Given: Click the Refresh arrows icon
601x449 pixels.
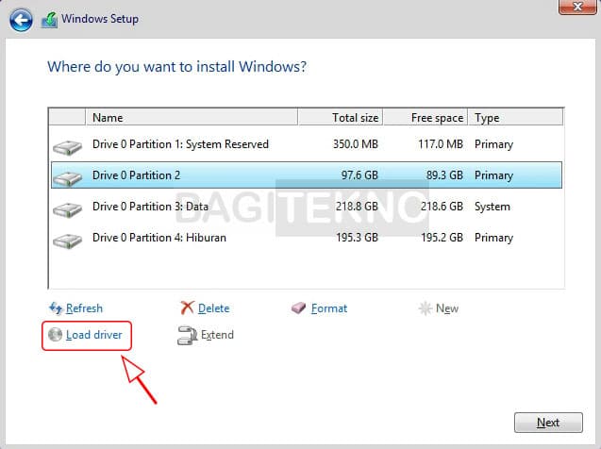Looking at the screenshot, I should tap(56, 308).
